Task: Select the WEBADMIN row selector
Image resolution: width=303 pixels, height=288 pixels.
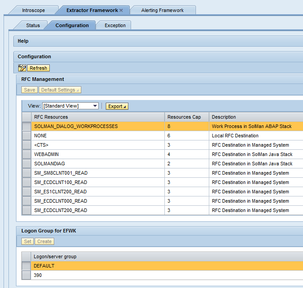Action: point(27,154)
